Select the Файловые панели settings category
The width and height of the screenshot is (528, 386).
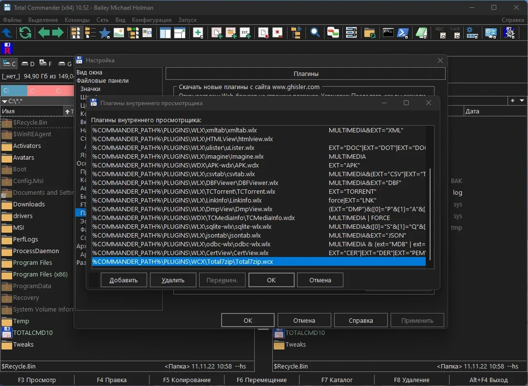pyautogui.click(x=102, y=80)
